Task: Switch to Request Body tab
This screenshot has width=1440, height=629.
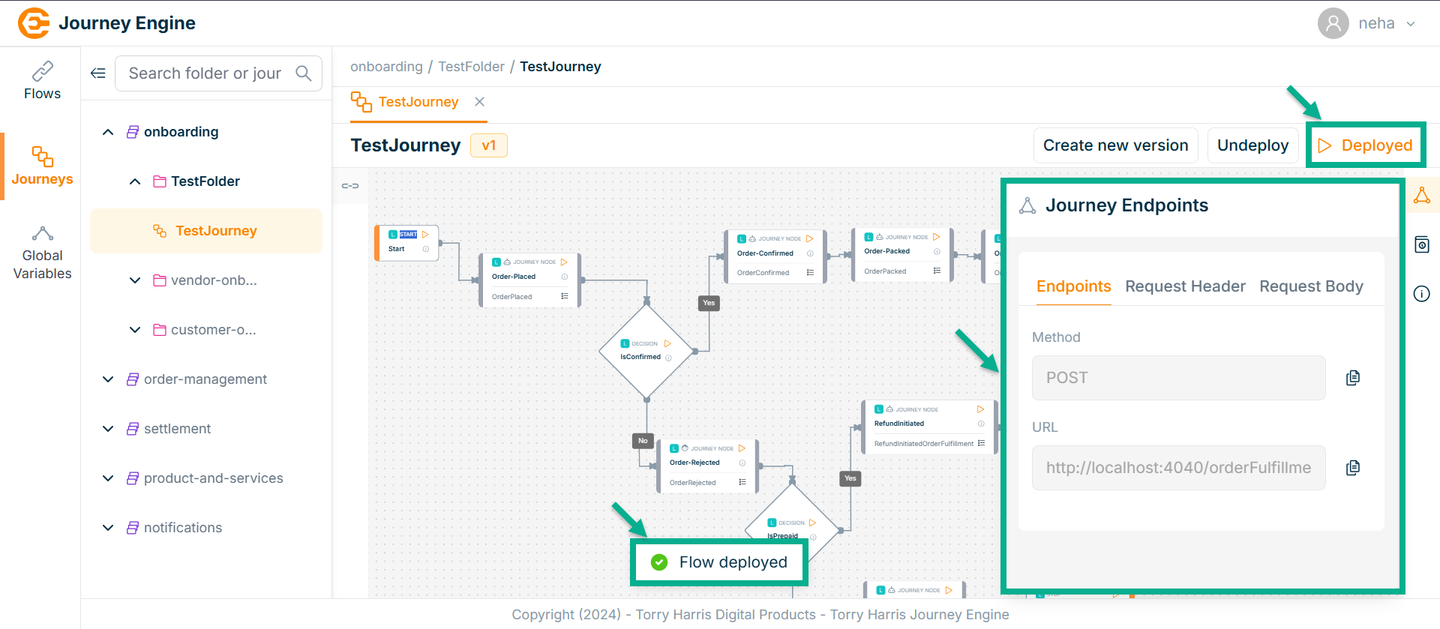Action: 1311,286
